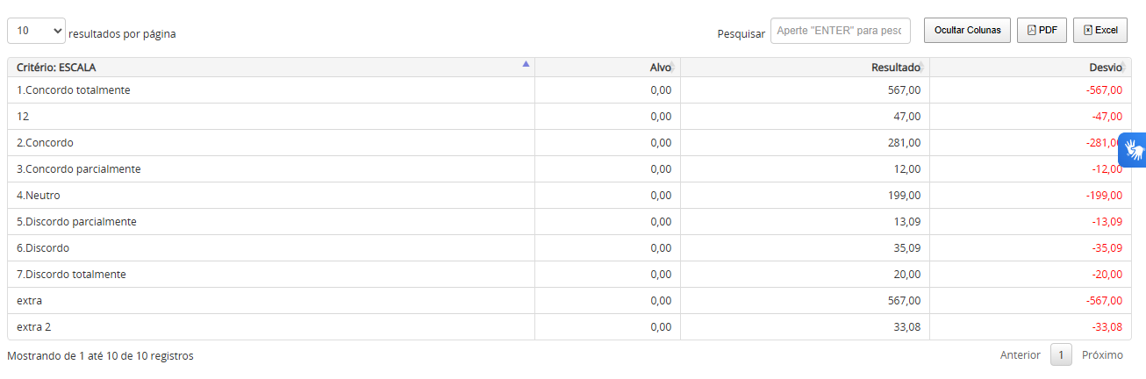Go to the Anterior page
1146x379 pixels.
1020,355
